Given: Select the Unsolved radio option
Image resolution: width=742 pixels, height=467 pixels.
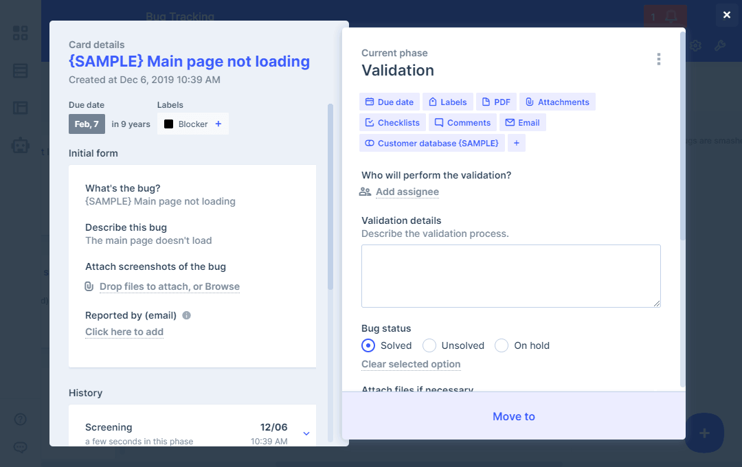Looking at the screenshot, I should [x=429, y=345].
